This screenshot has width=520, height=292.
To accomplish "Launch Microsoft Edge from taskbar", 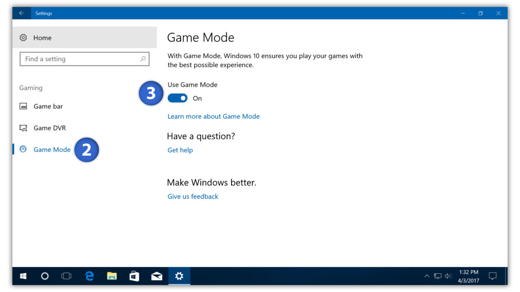I will 89,276.
